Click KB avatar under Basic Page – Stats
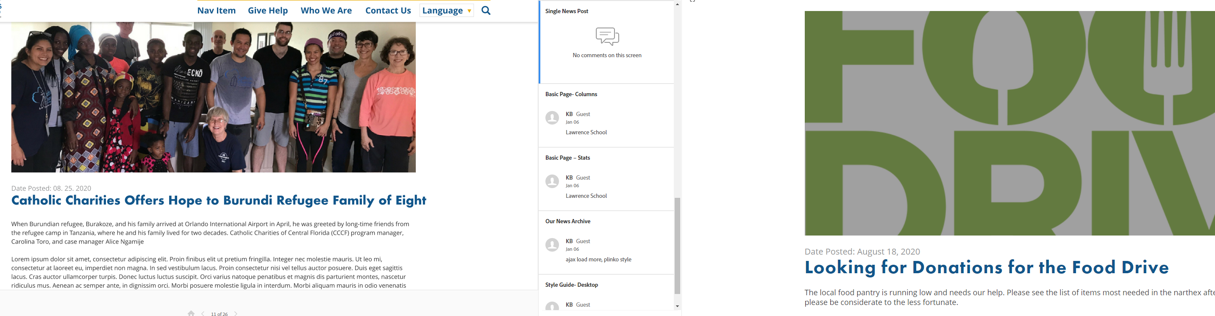This screenshot has width=1215, height=316. click(x=552, y=182)
